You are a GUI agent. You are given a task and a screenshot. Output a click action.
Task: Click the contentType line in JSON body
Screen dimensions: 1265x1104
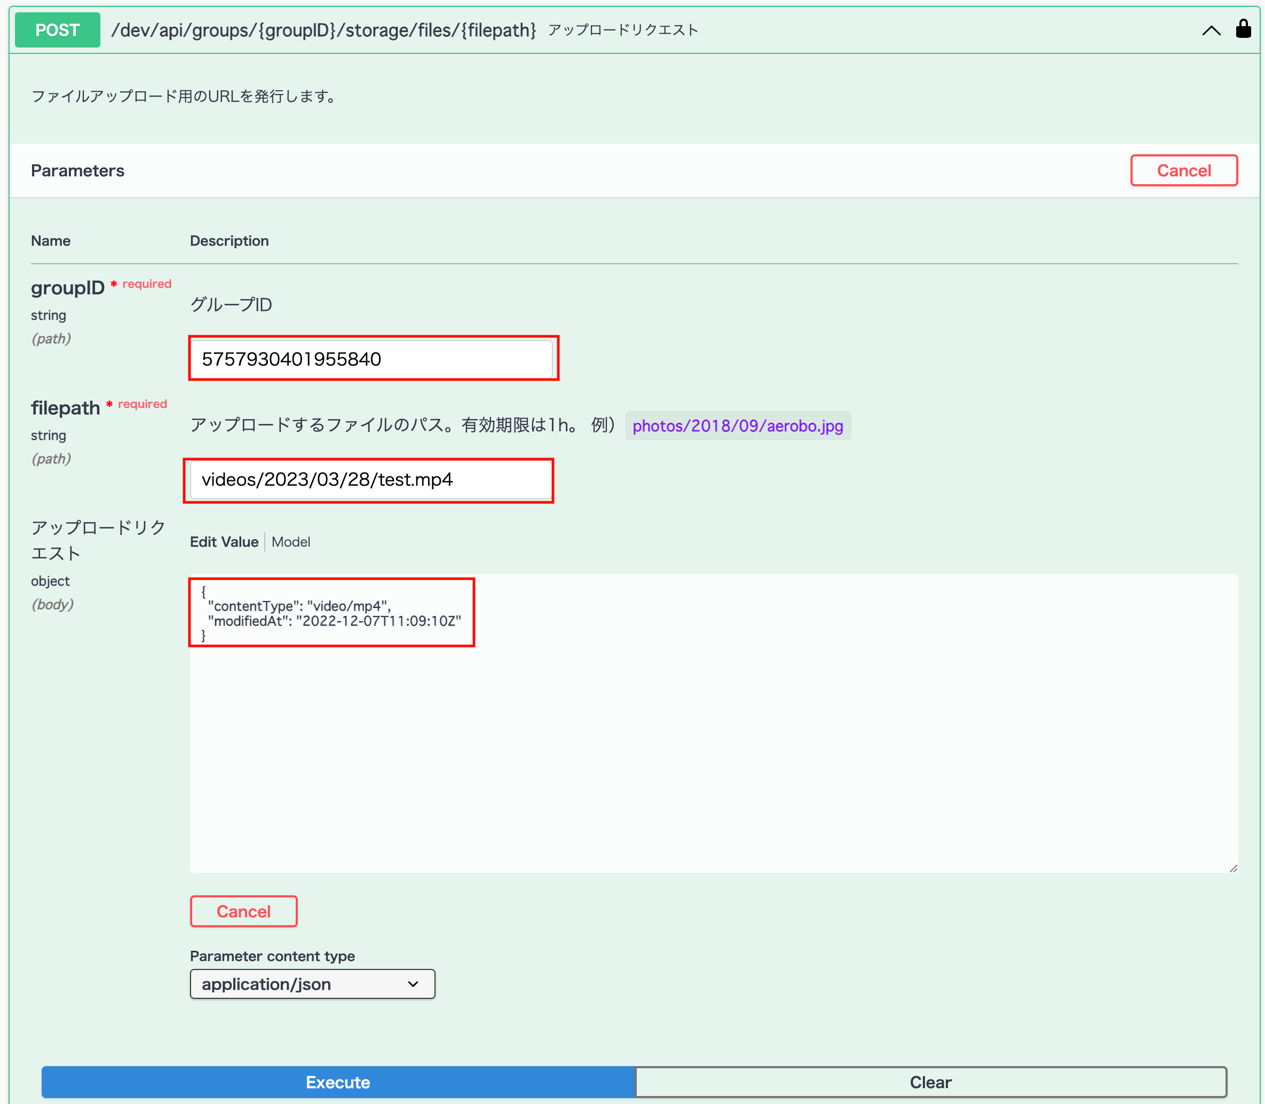pyautogui.click(x=299, y=606)
